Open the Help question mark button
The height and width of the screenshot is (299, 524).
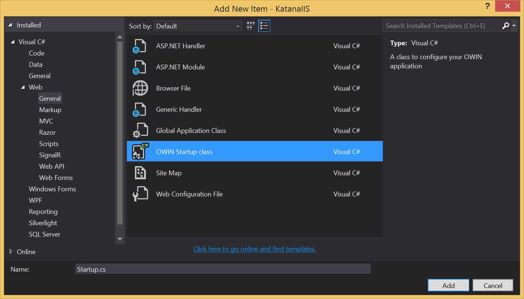[x=487, y=6]
